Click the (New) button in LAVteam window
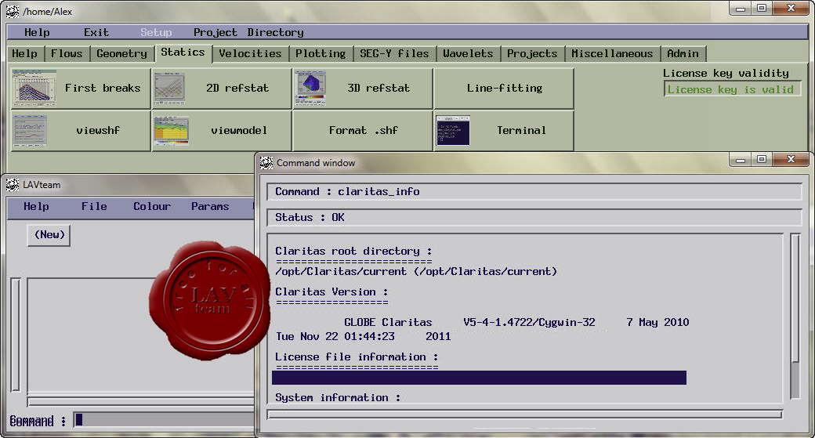This screenshot has width=815, height=438. coord(49,235)
